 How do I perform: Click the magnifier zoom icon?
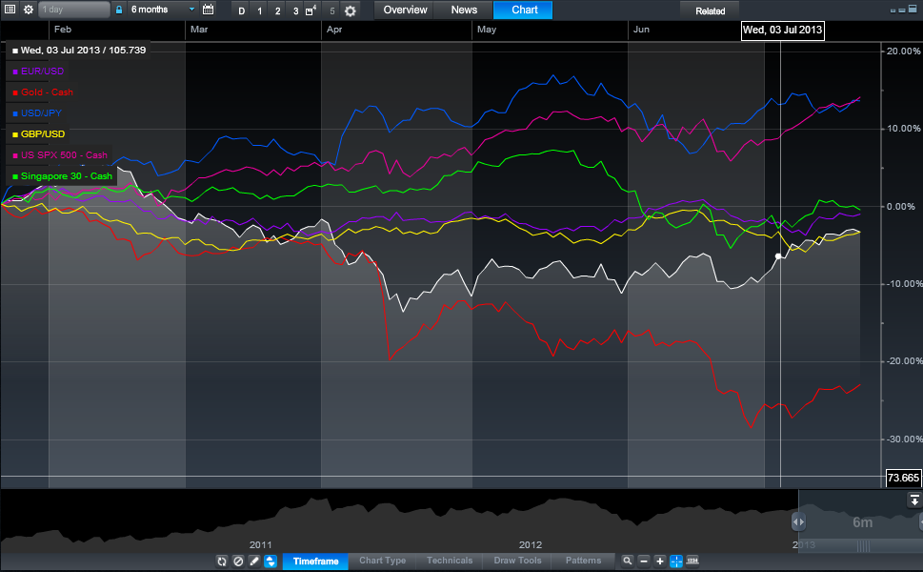(627, 562)
